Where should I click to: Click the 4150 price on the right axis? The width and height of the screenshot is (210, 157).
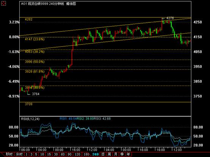197,37
